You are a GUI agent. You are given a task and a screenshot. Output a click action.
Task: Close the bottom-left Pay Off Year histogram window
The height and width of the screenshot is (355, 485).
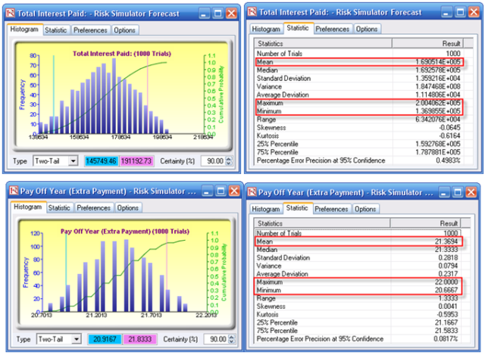[234, 192]
